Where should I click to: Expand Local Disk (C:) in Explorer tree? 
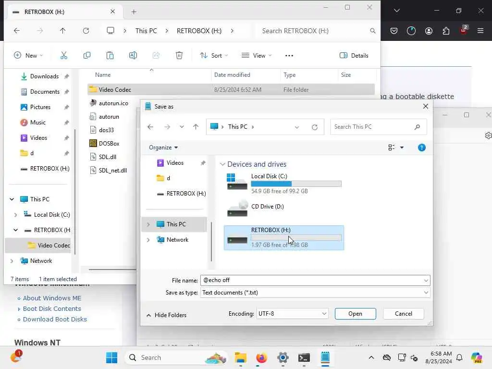[15, 215]
